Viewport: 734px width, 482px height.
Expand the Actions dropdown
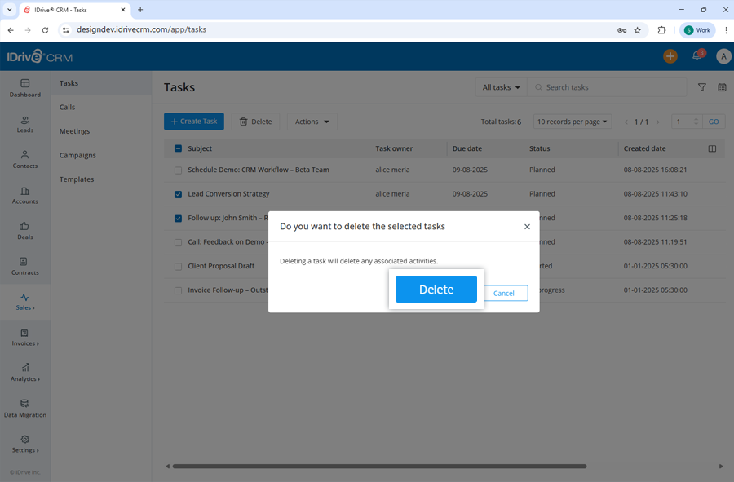(312, 121)
